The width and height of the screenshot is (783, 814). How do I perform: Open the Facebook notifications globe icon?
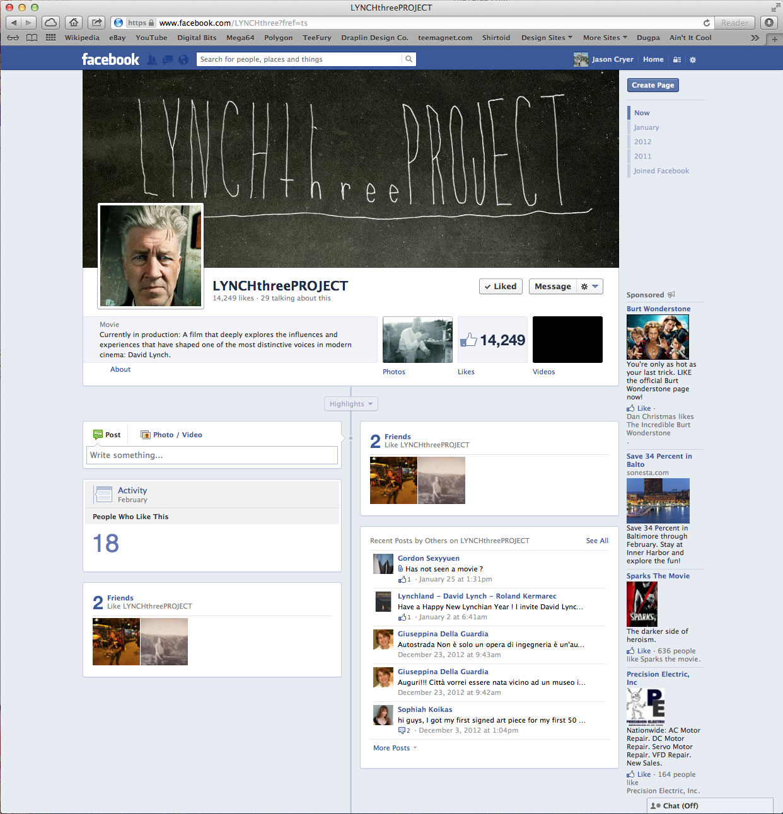(x=183, y=60)
